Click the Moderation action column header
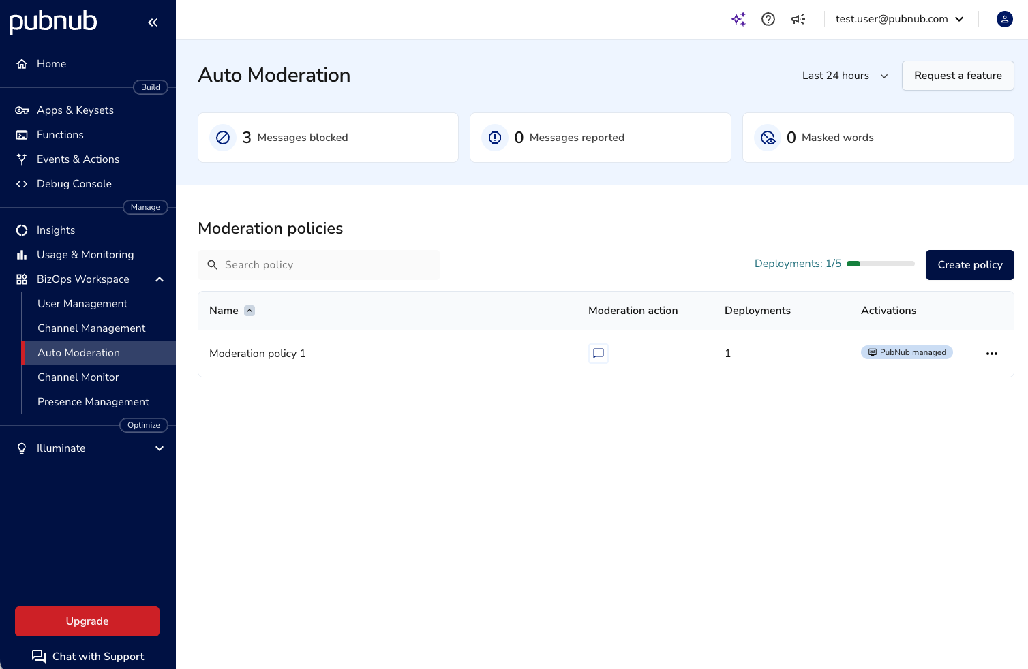Image resolution: width=1028 pixels, height=669 pixels. (633, 311)
